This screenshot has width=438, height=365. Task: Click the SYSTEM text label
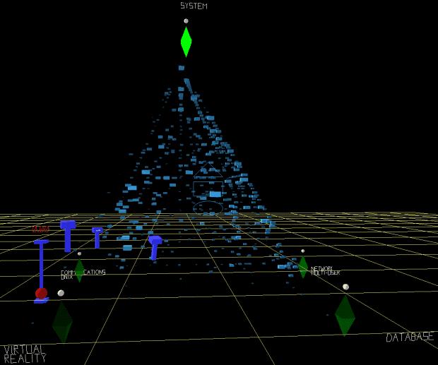point(194,6)
